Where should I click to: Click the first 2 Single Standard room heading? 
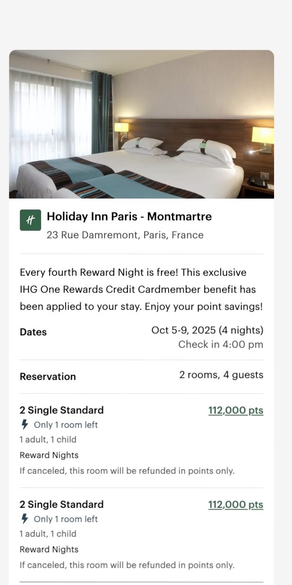[x=61, y=410]
